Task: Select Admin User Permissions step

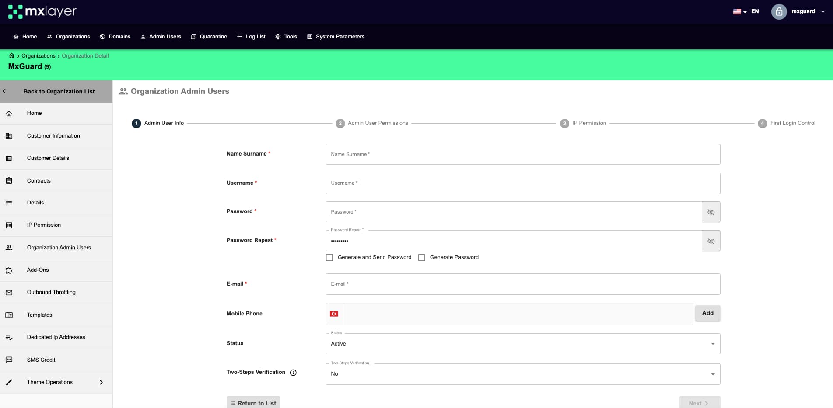Action: 372,123
